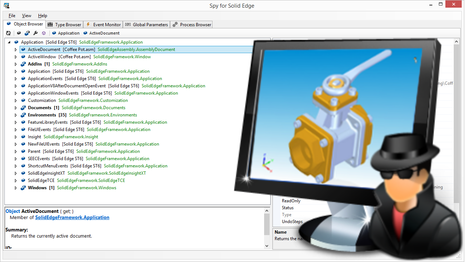This screenshot has width=465, height=262.
Task: Expand the AddIns [1] node
Action: (x=16, y=64)
